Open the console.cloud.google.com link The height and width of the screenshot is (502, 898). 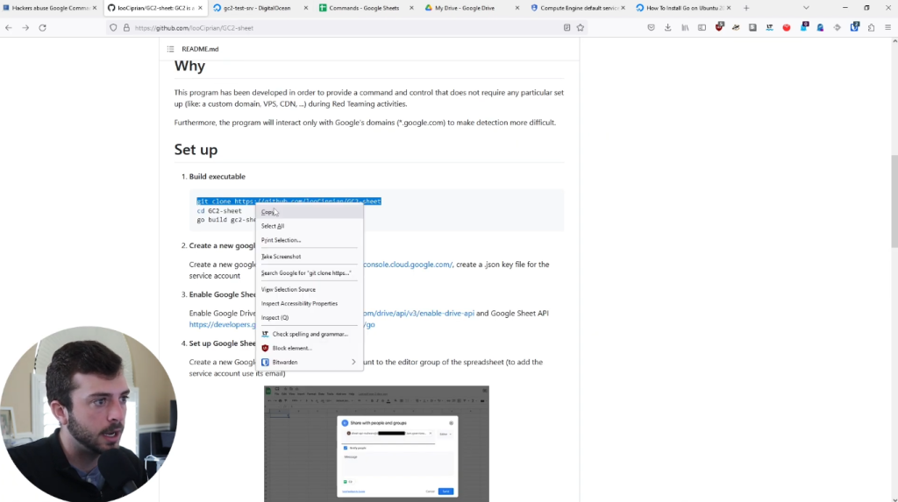click(x=408, y=265)
